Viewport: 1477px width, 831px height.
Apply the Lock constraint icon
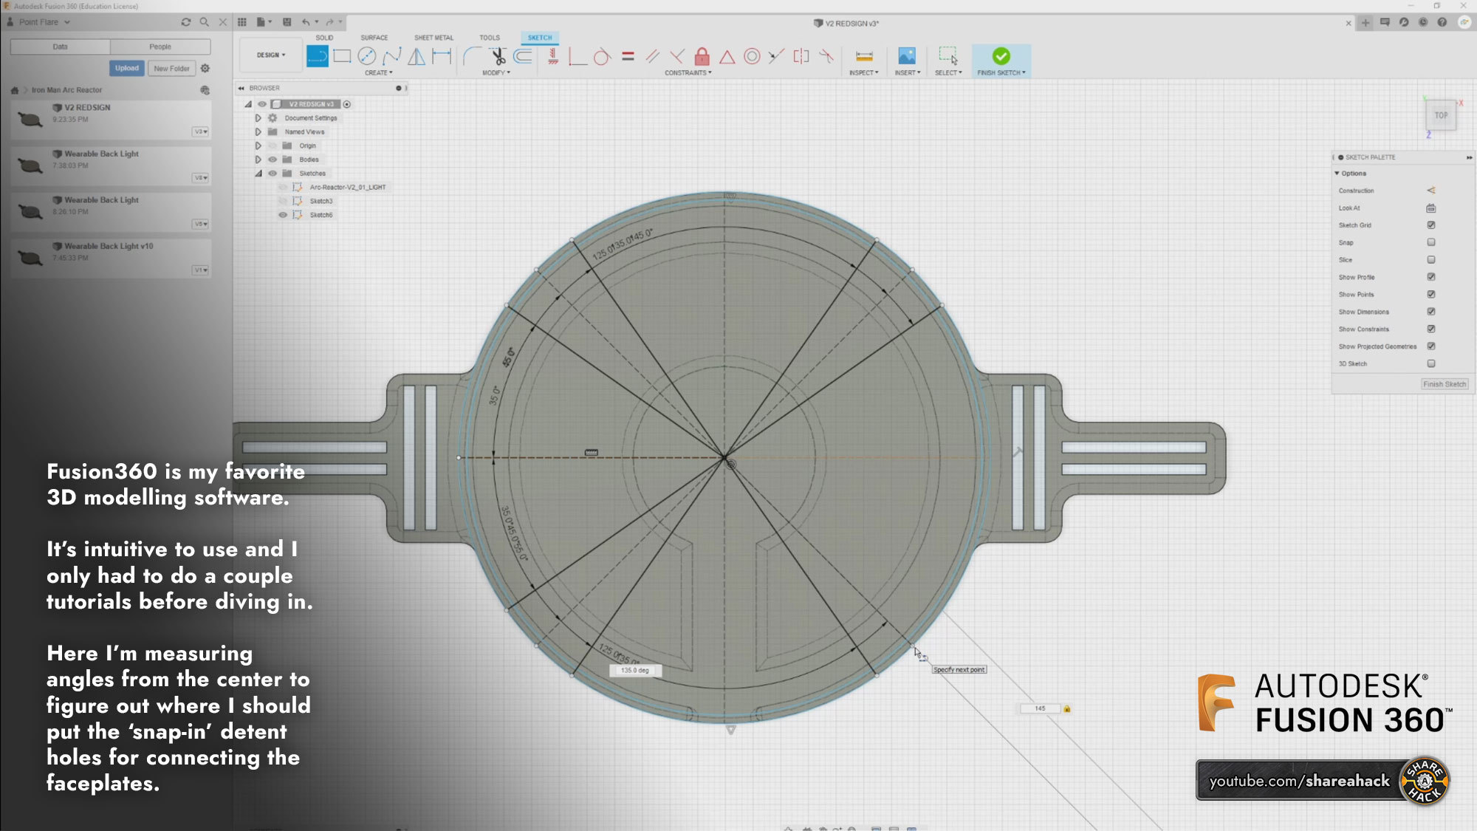(702, 55)
